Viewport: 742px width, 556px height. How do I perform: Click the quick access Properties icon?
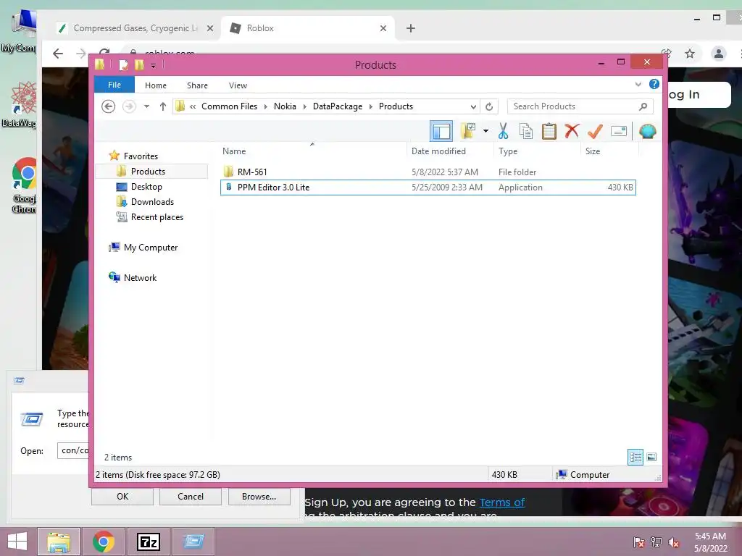pyautogui.click(x=123, y=64)
